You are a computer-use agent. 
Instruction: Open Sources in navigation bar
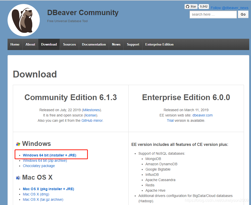coord(69,44)
